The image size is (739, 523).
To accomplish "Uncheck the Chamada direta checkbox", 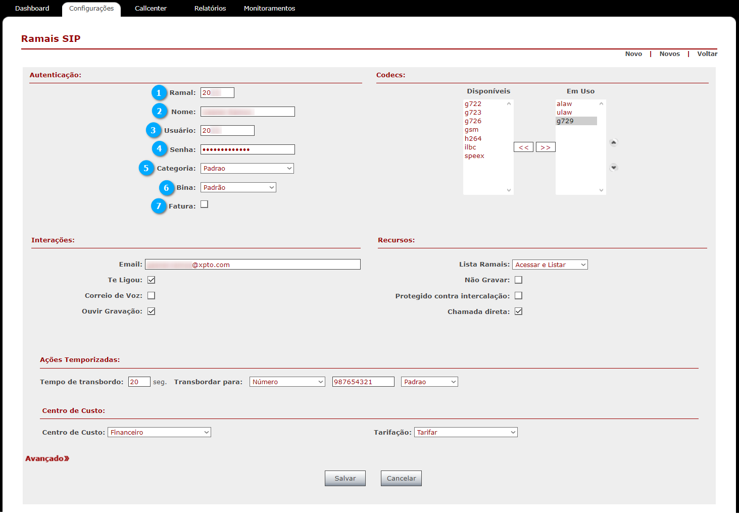I will [518, 311].
